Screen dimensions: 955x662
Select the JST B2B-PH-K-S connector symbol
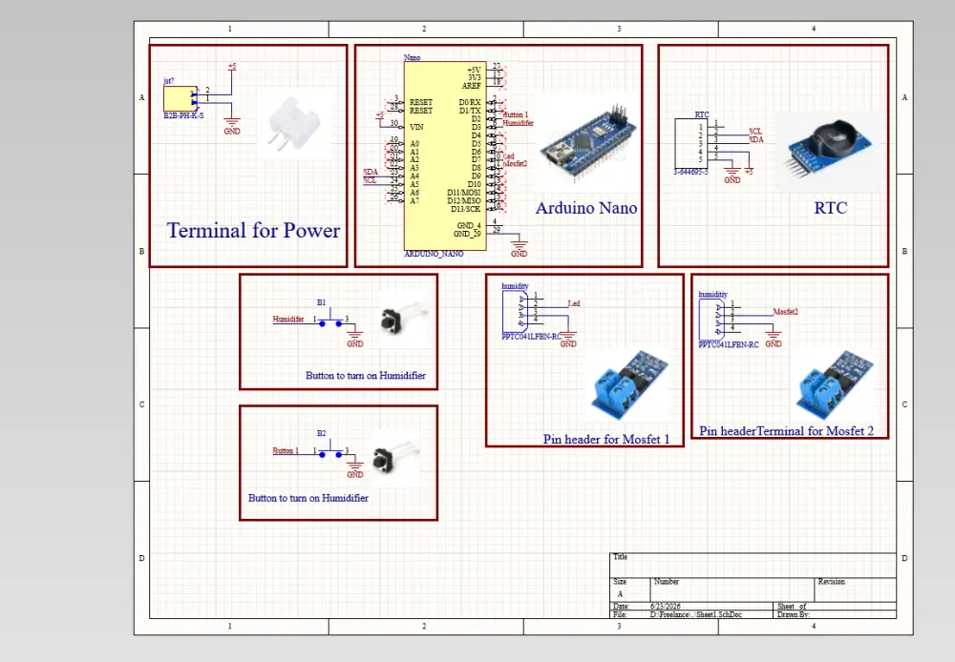click(x=180, y=98)
